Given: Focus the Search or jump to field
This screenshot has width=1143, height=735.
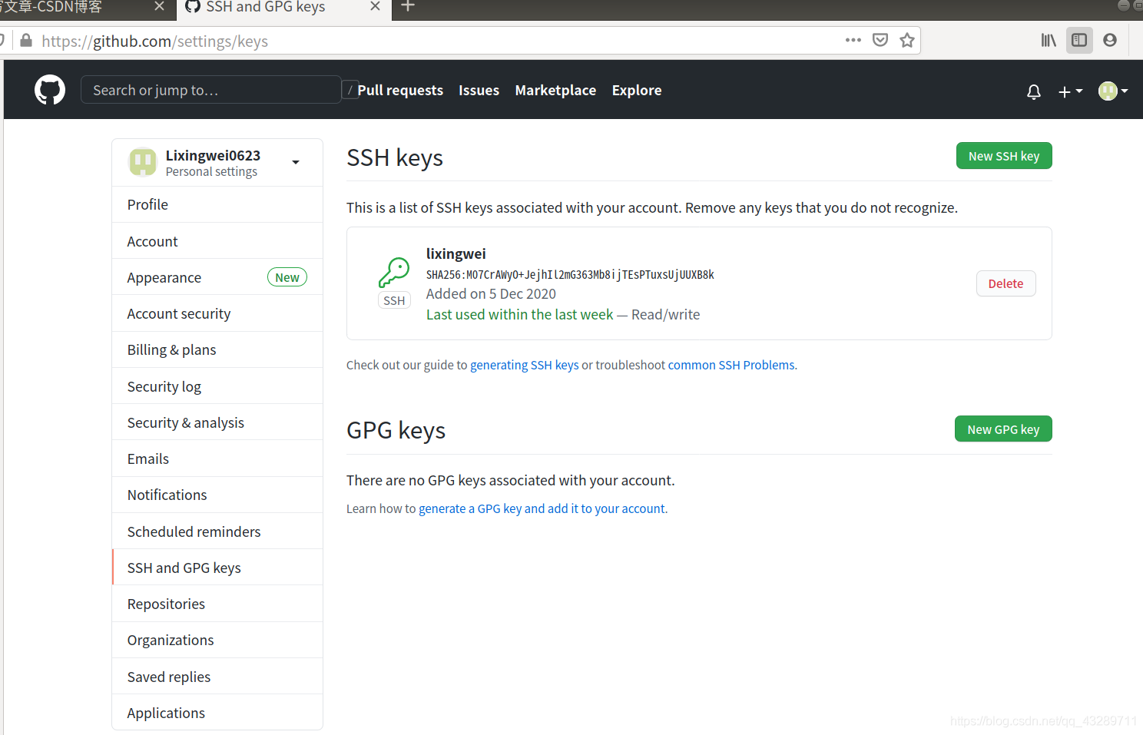Looking at the screenshot, I should coord(211,90).
